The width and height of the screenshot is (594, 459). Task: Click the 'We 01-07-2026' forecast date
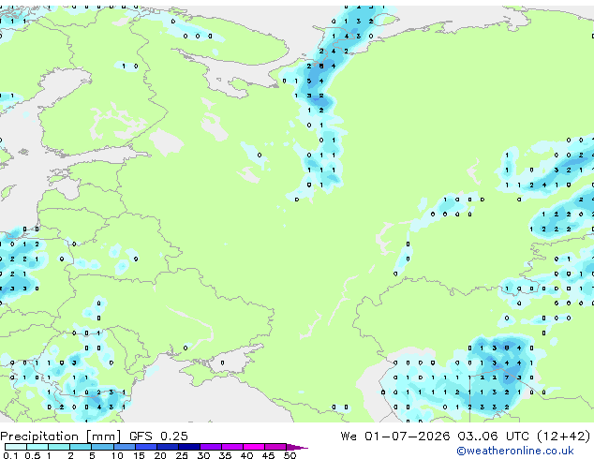click(395, 437)
